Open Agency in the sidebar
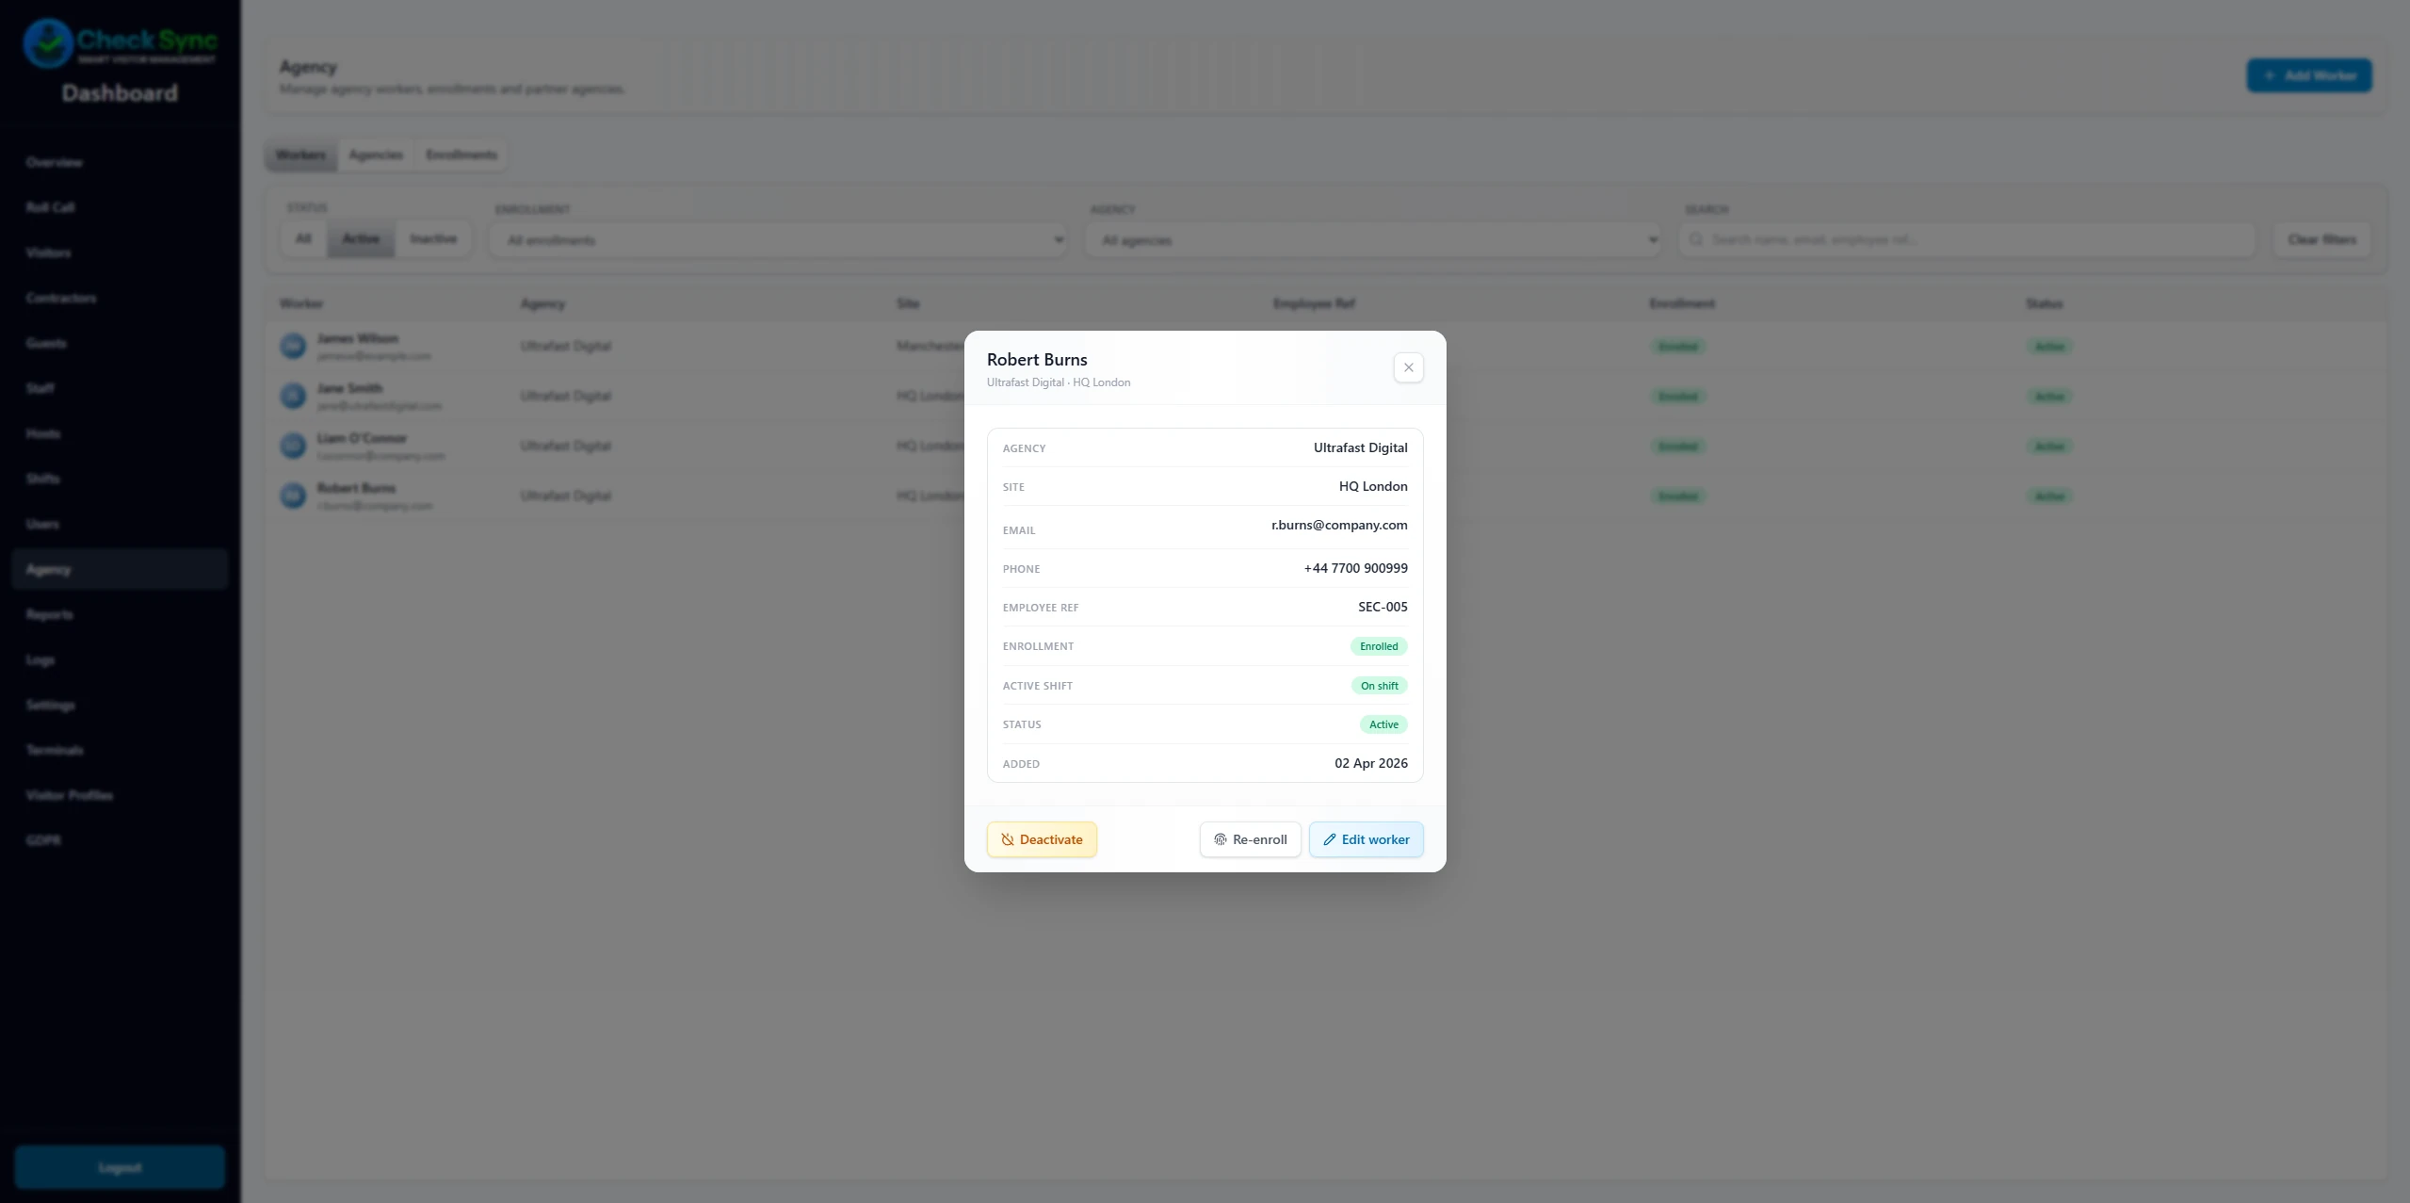Viewport: 2410px width, 1203px height. click(x=120, y=569)
